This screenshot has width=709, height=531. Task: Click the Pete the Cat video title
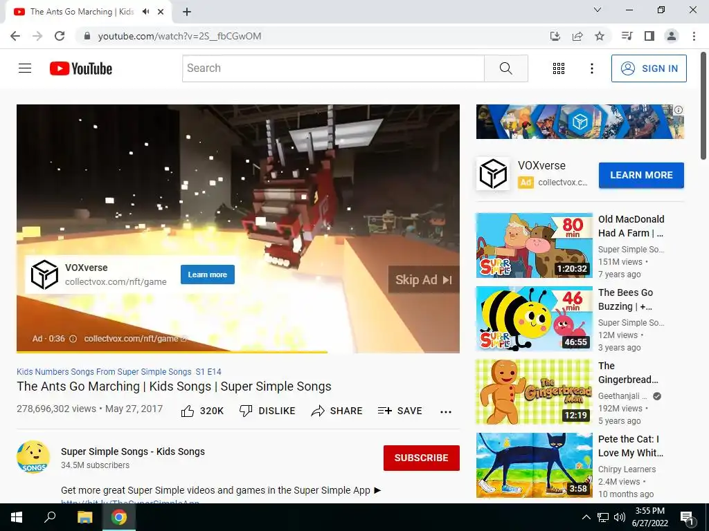631,446
